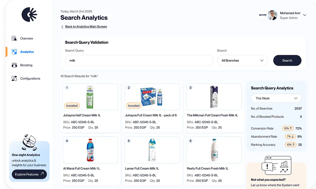The width and height of the screenshot is (316, 189).
Task: Click the Configurations sidebar icon
Action: click(14, 79)
